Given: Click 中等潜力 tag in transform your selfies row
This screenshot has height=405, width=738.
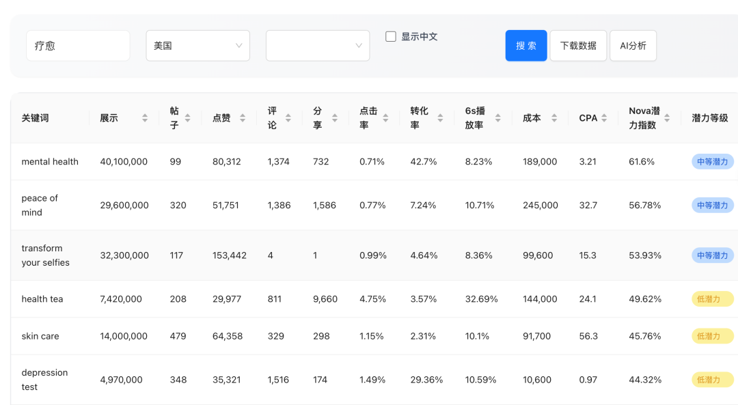Looking at the screenshot, I should [x=712, y=255].
